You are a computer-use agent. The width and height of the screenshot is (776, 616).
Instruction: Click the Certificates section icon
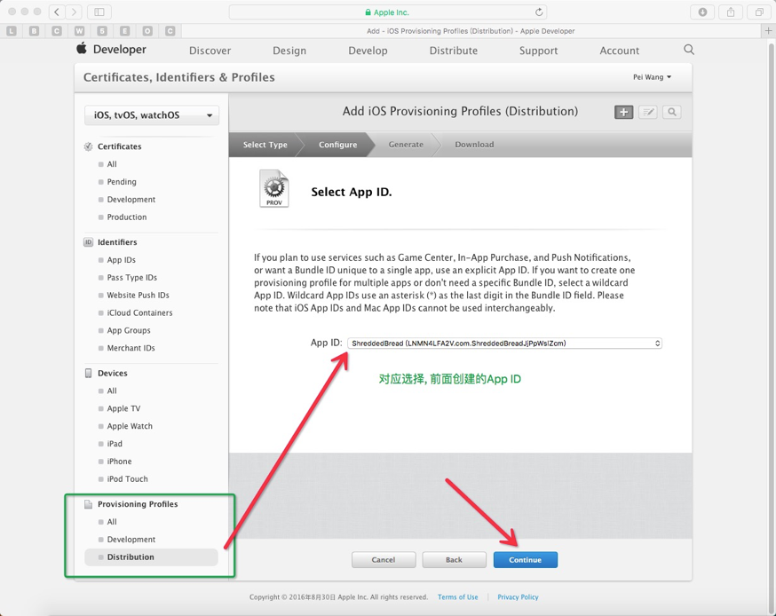[x=88, y=146]
